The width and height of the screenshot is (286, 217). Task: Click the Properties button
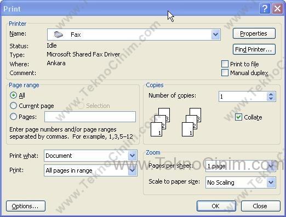coord(254,33)
